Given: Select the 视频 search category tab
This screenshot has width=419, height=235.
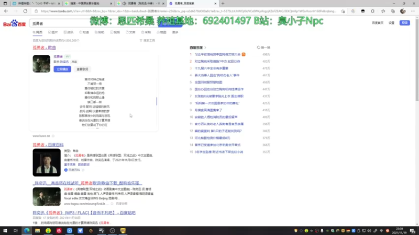Looking at the screenshot, I should point(115,32).
